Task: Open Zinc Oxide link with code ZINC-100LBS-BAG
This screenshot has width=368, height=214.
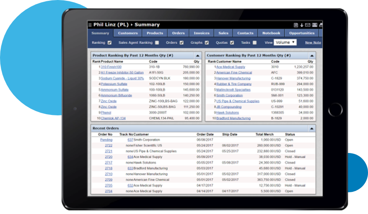Action: [109, 101]
